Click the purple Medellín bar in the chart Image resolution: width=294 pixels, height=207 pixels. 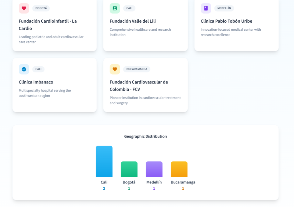click(154, 169)
